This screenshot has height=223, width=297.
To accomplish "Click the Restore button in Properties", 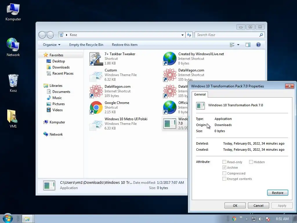I will 278,193.
